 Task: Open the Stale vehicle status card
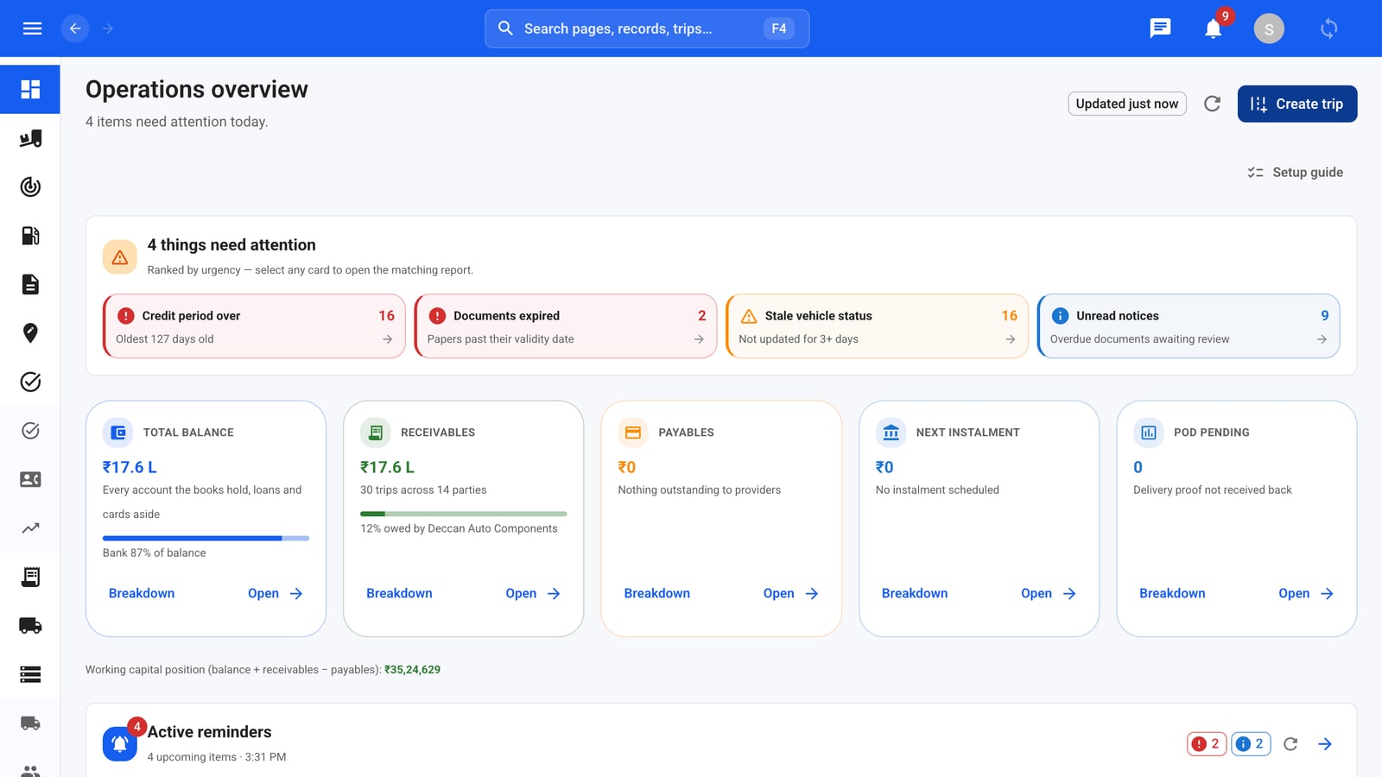point(877,326)
